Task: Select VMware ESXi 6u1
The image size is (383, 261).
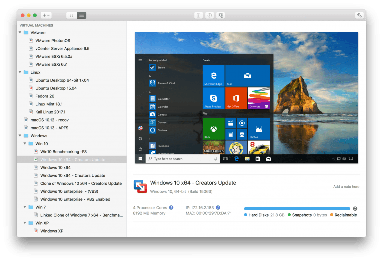Action: (72, 64)
